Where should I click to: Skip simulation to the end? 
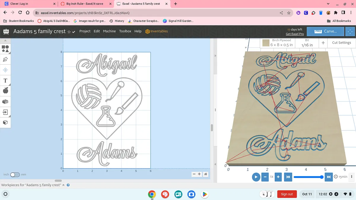(x=328, y=177)
